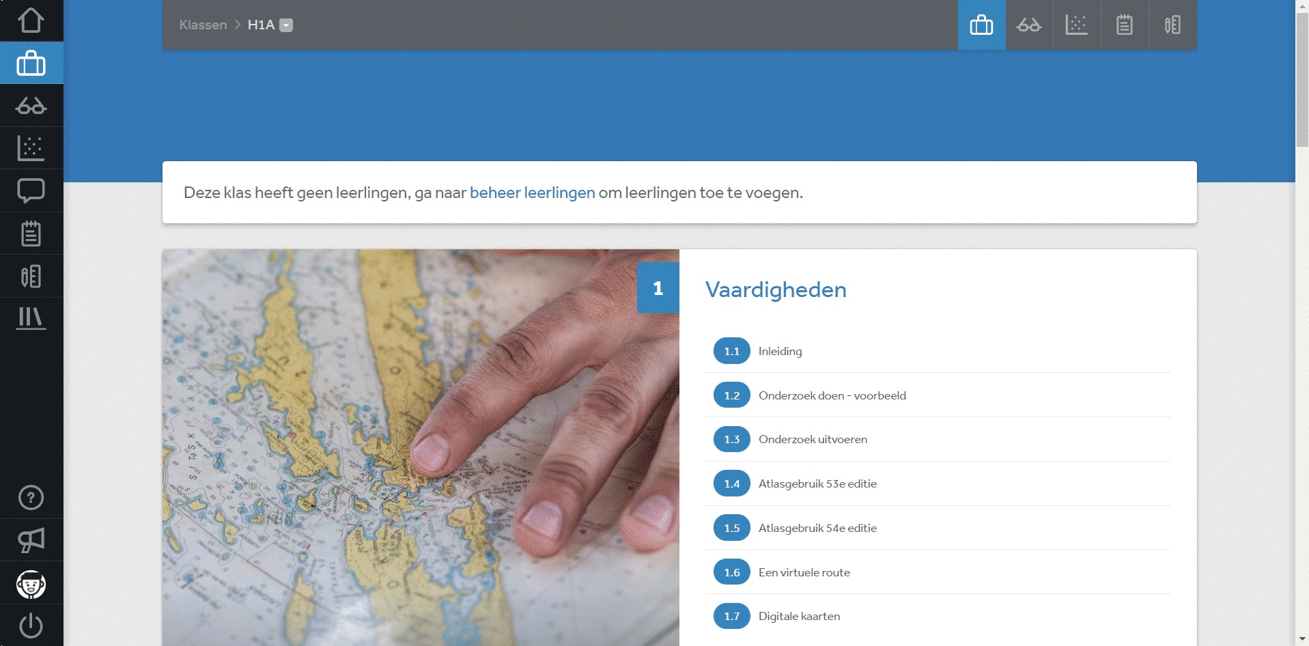Click the scrollbar down arrow
The image size is (1309, 646).
pos(1302,640)
